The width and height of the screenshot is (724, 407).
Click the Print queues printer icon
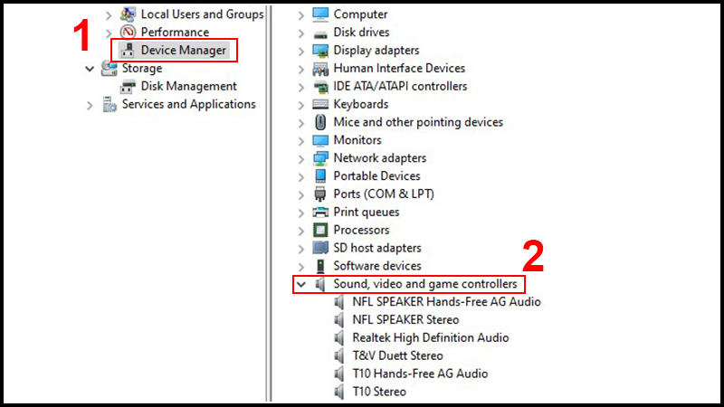click(x=320, y=212)
